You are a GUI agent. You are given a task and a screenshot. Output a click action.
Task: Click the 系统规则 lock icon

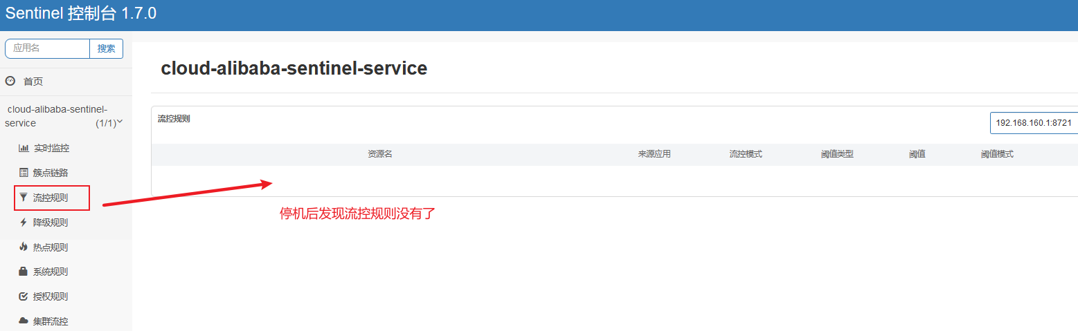tap(24, 272)
